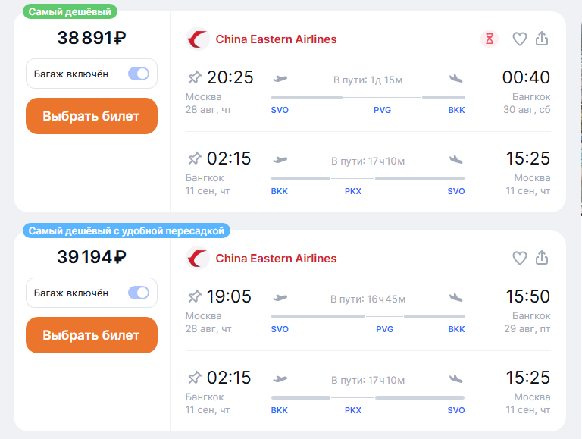The height and width of the screenshot is (439, 582).
Task: Share the 39 194₽ ticket
Action: (x=542, y=257)
